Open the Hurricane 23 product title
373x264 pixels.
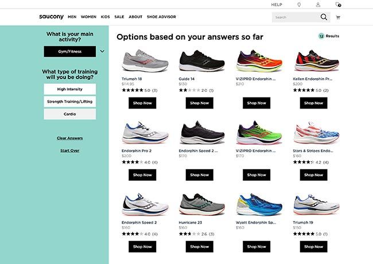191,222
